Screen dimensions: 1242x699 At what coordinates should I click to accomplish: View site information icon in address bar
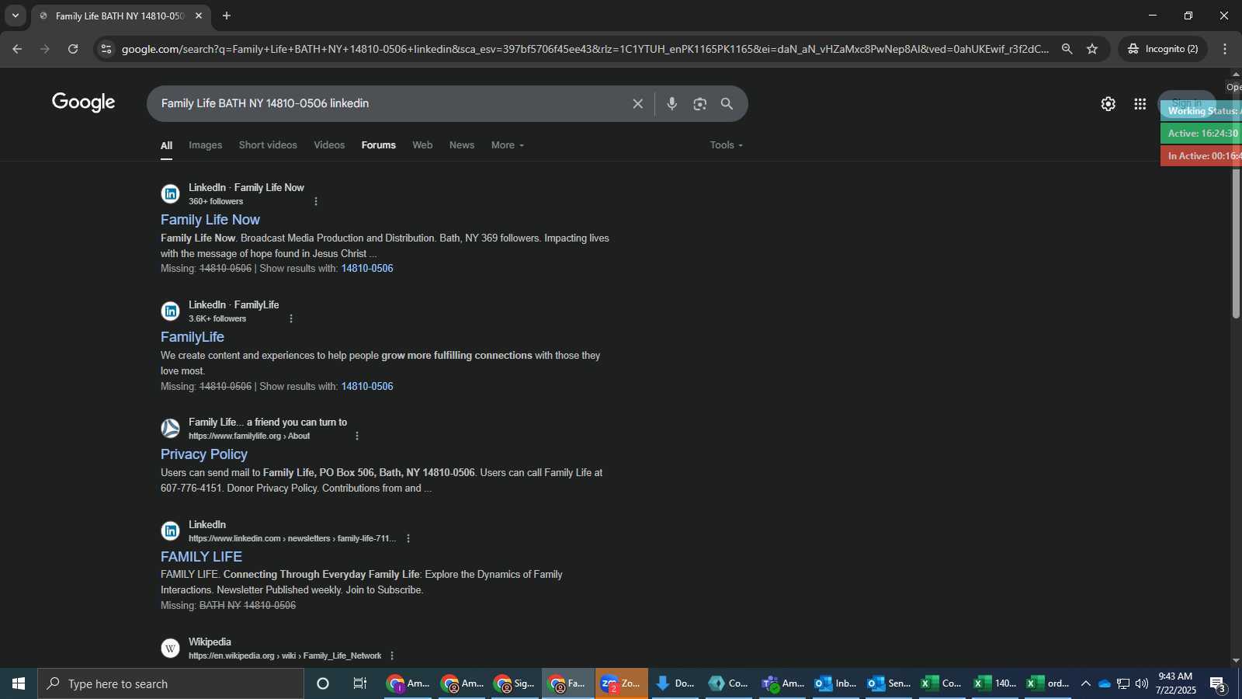point(106,49)
